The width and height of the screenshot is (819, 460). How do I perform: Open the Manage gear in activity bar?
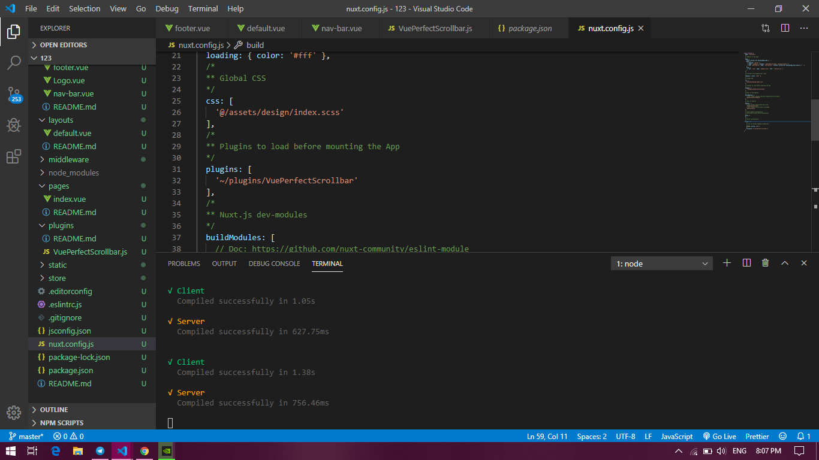(14, 413)
